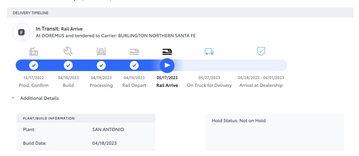Click the Processing car-lift icon
Viewport: 359px width, 156px height.
tap(101, 52)
